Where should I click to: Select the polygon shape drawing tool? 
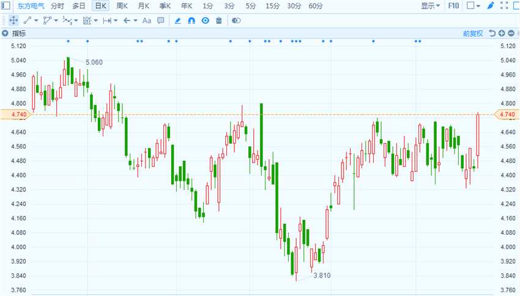(x=47, y=21)
